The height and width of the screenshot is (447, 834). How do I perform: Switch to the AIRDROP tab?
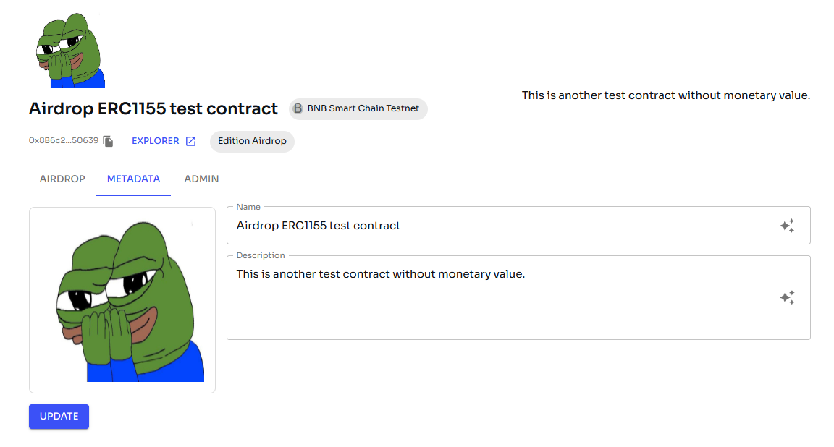62,179
